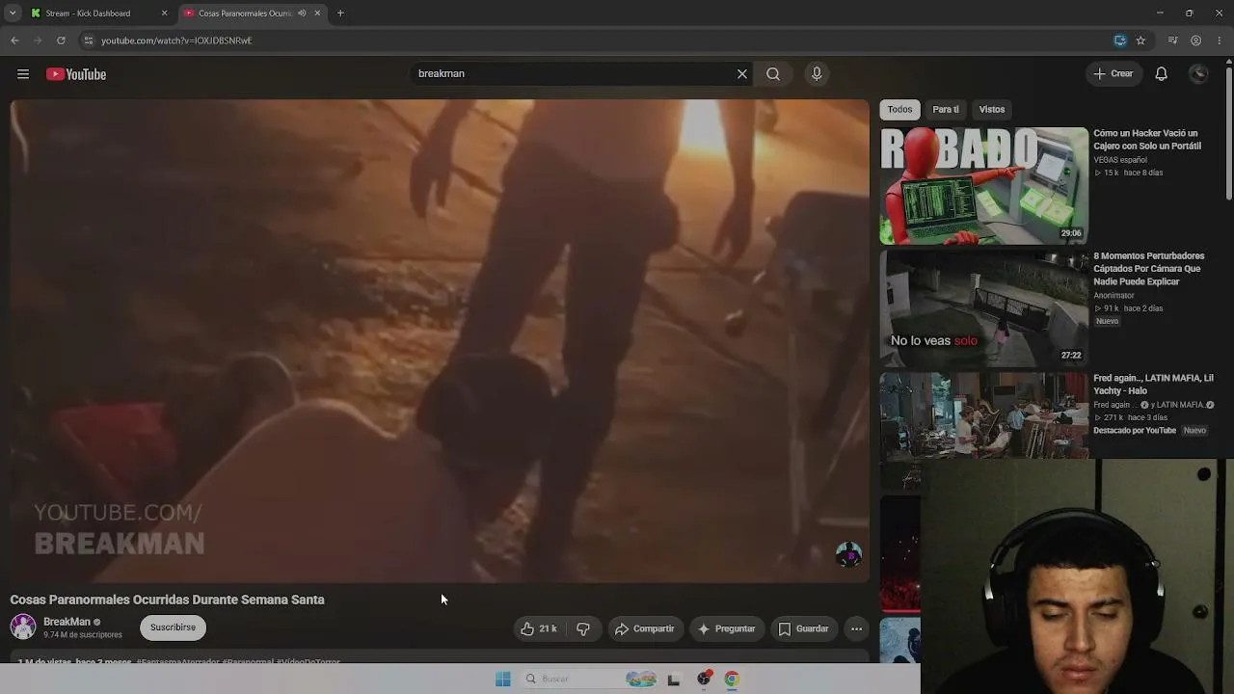Open YouTube notifications bell

point(1162,74)
